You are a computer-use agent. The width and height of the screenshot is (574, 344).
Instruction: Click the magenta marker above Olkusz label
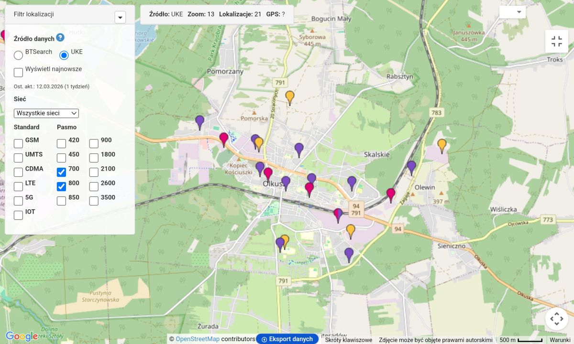click(x=268, y=174)
